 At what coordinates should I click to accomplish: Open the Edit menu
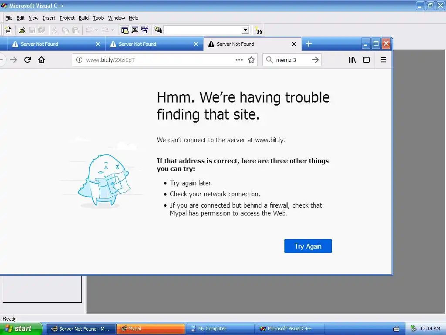20,18
